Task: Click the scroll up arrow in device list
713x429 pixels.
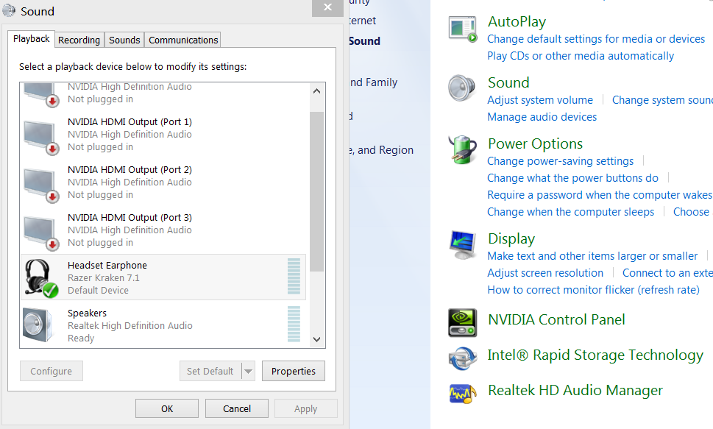Action: 317,91
